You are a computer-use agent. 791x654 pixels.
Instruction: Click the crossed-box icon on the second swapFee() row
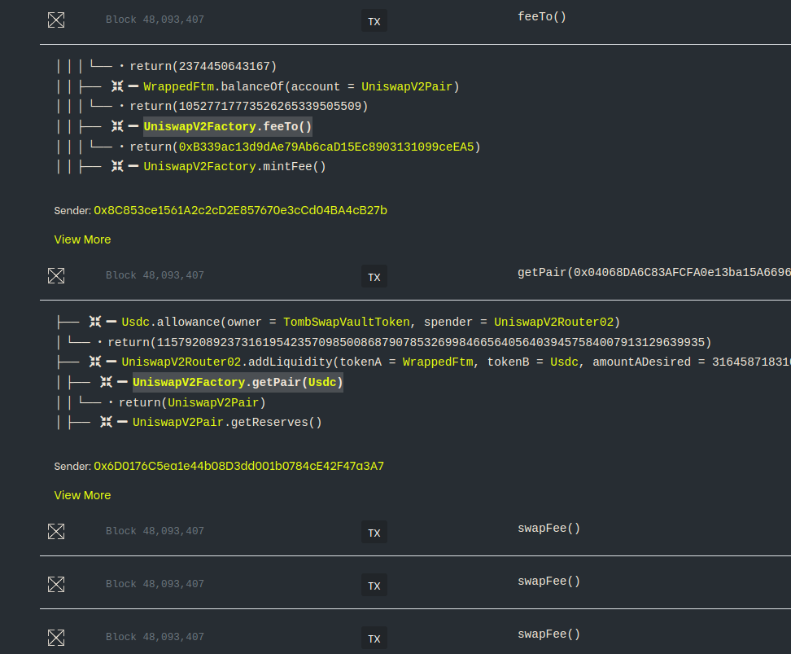pos(56,584)
